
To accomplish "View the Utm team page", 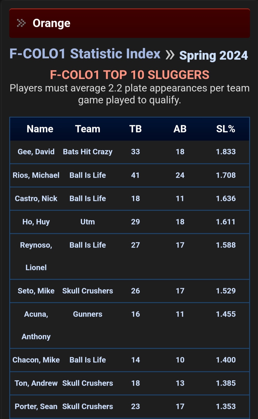I will pos(87,222).
